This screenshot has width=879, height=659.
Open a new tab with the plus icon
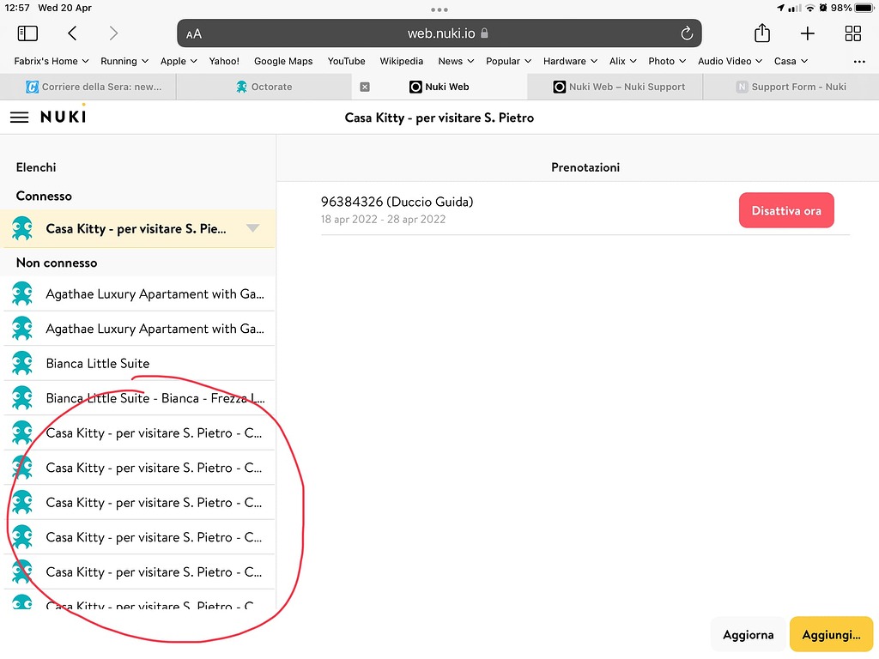click(807, 33)
